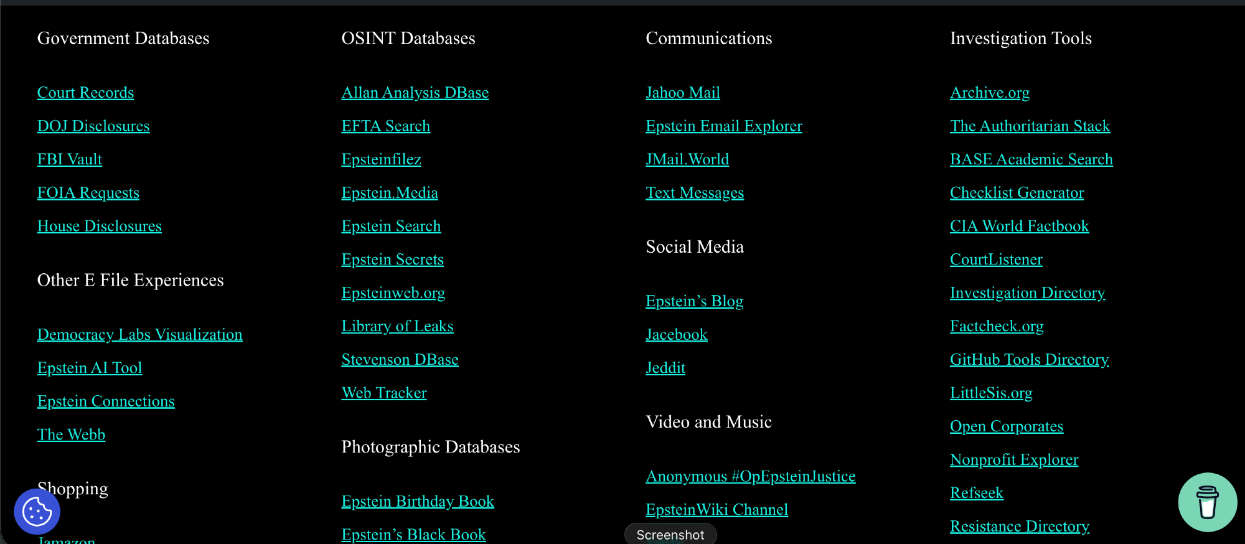Open Jahoo Mail link

click(x=682, y=93)
